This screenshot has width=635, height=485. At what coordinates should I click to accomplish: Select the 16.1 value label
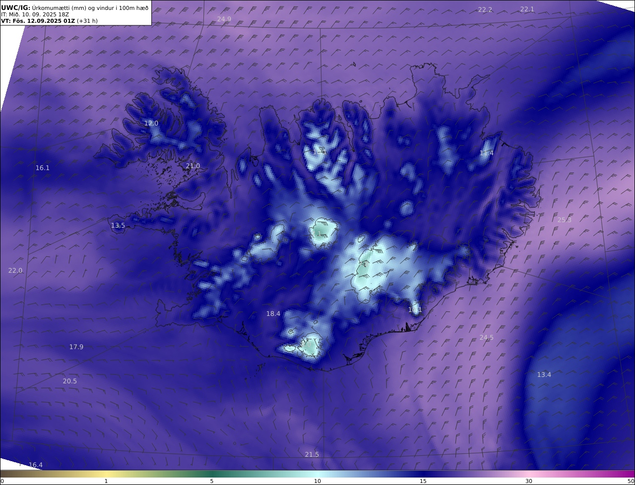pos(43,168)
